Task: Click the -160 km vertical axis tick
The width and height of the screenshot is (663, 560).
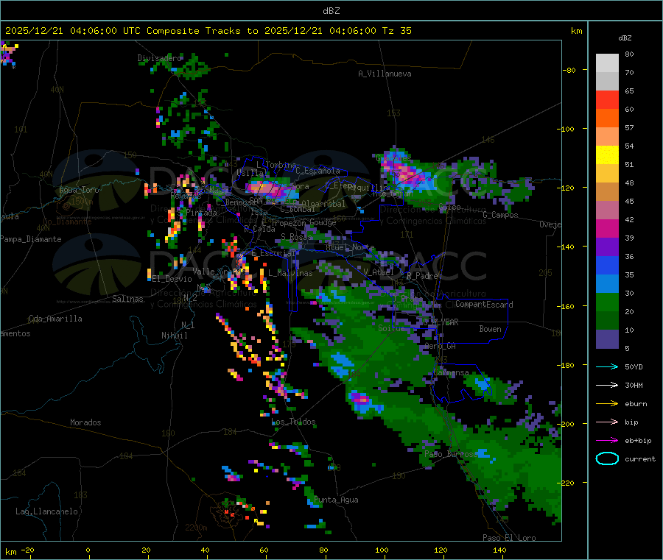Action: (567, 306)
